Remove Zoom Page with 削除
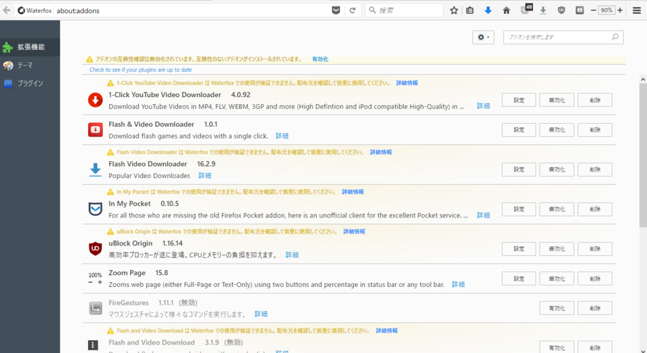Viewport: 647px width, 353px height. pyautogui.click(x=595, y=279)
